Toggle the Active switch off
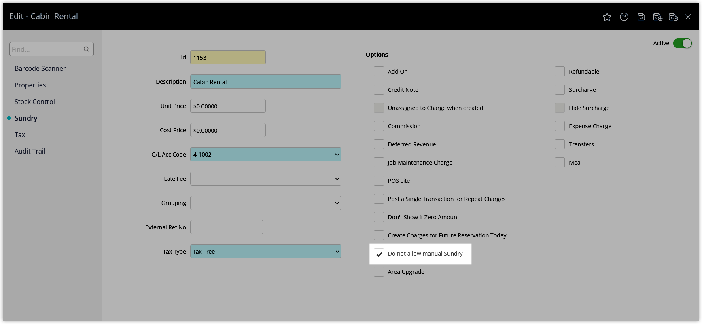Image resolution: width=702 pixels, height=324 pixels. pyautogui.click(x=683, y=43)
